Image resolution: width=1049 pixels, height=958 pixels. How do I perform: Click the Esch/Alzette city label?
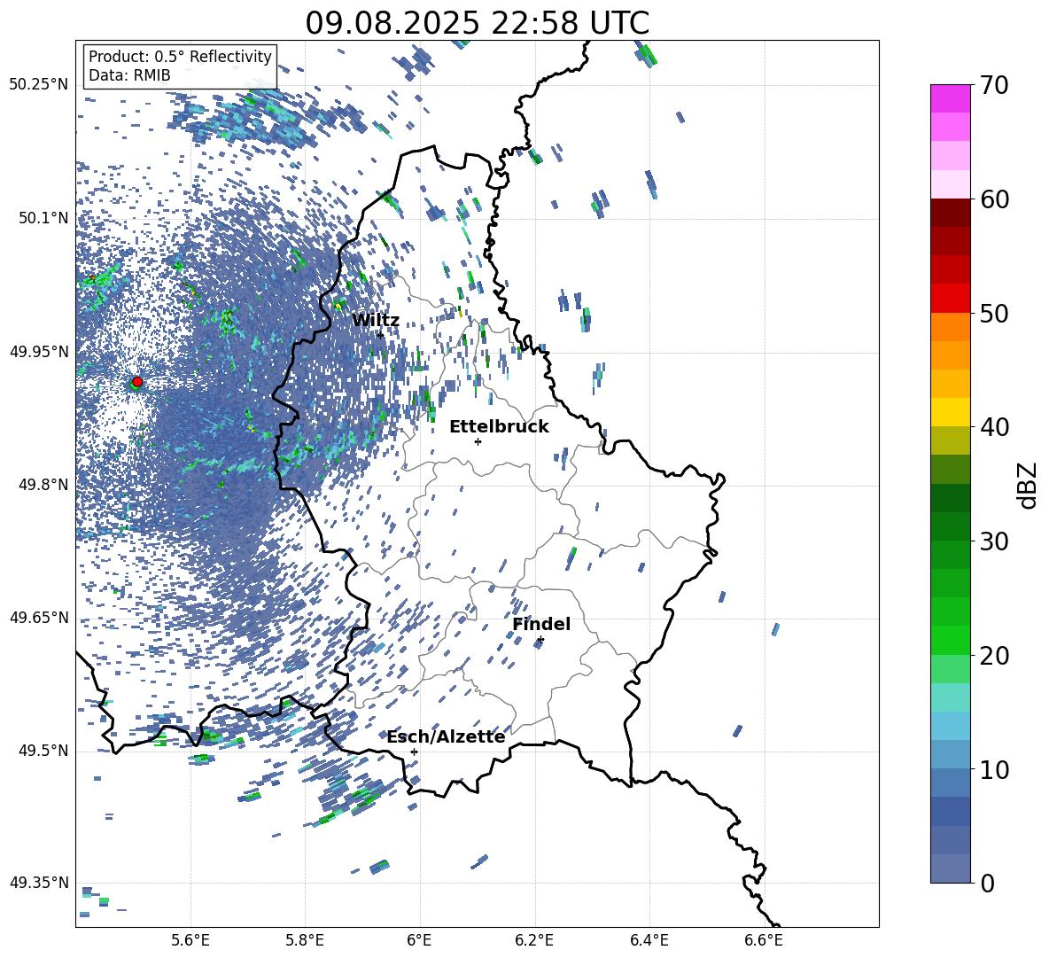446,737
